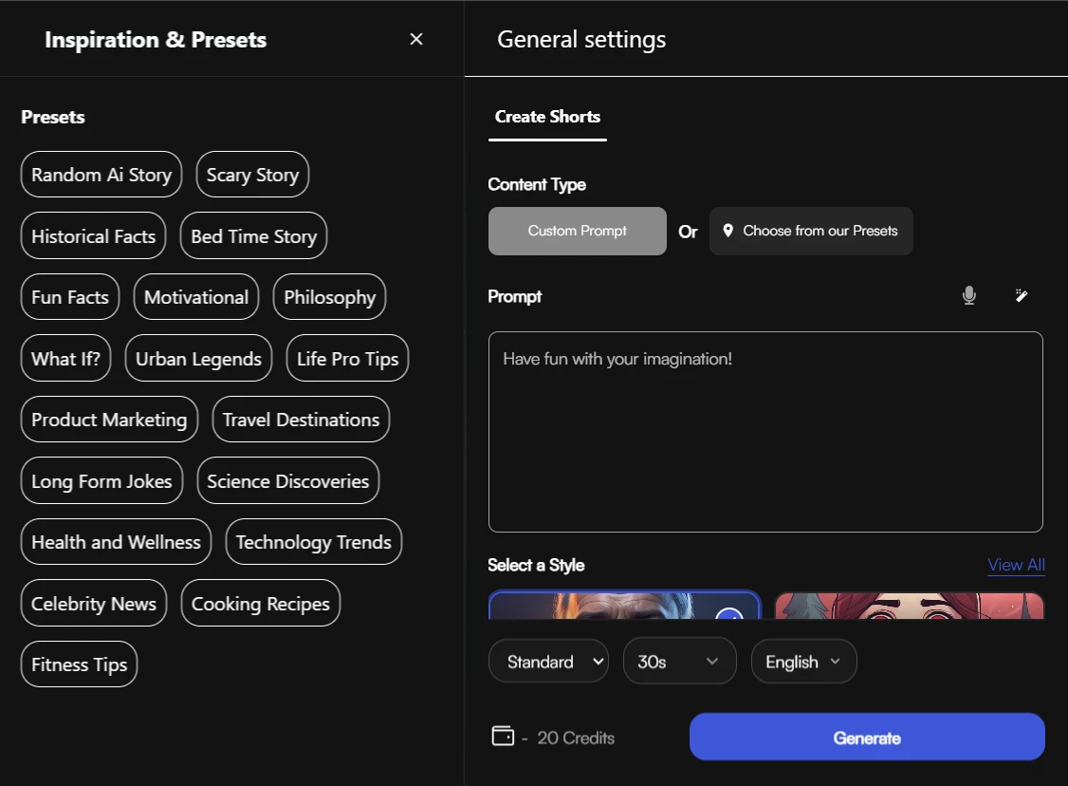
Task: Open the Standard quality dropdown
Action: click(x=548, y=662)
